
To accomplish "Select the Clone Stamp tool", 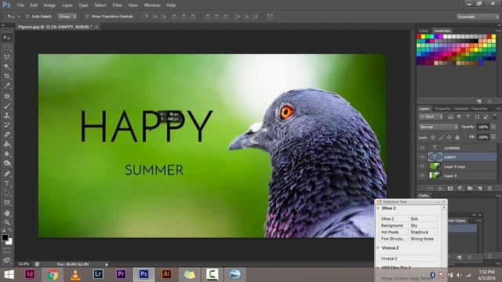I will click(7, 115).
